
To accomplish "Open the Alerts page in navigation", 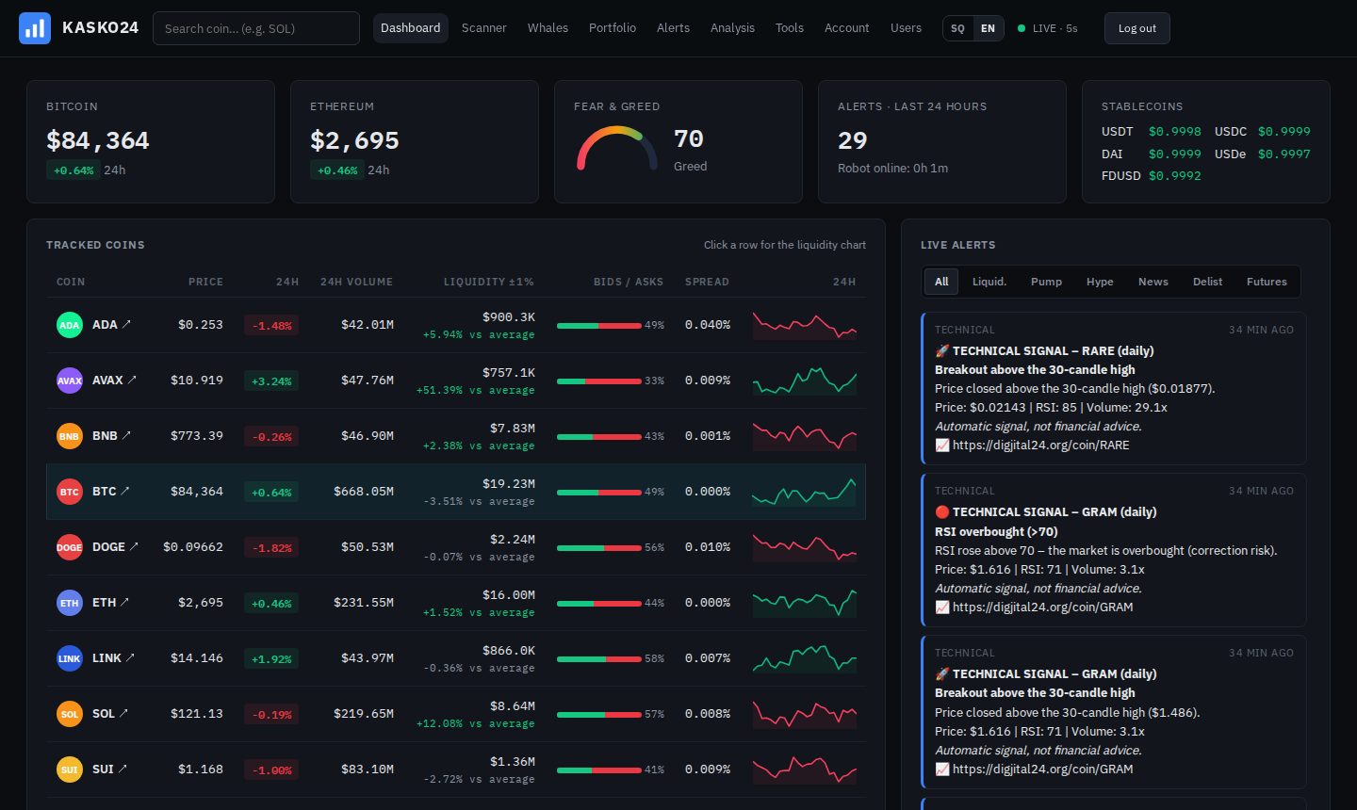I will [x=673, y=28].
